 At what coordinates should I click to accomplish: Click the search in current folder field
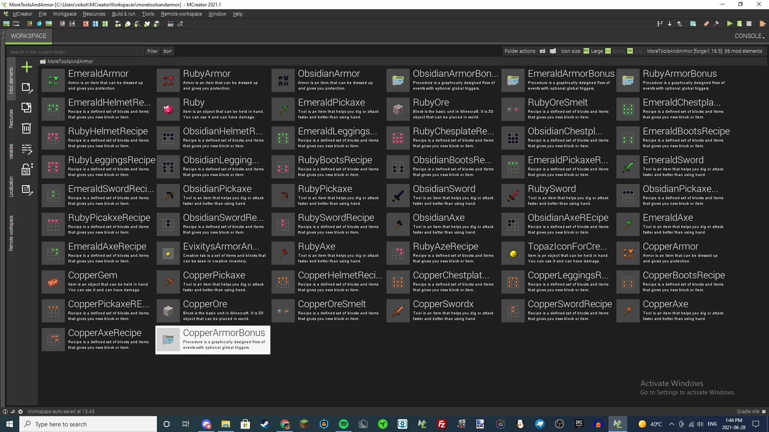[75, 52]
